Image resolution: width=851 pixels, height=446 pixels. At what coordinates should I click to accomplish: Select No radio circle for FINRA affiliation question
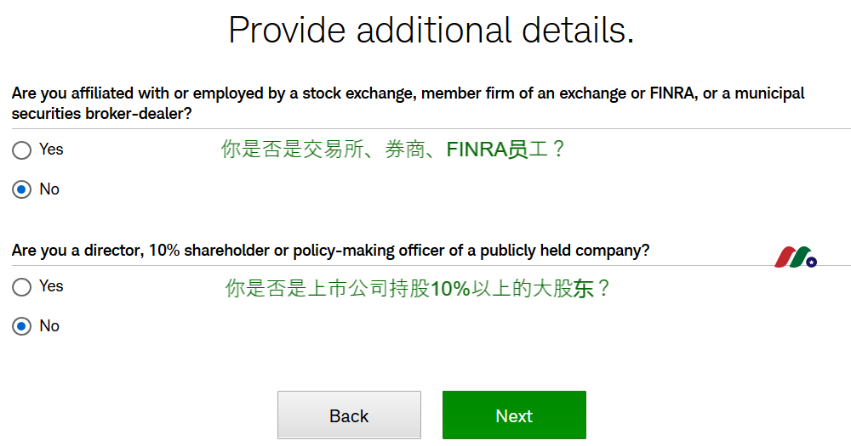tap(22, 189)
